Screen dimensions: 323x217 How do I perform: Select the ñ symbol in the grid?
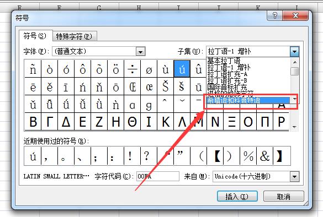pos(33,69)
